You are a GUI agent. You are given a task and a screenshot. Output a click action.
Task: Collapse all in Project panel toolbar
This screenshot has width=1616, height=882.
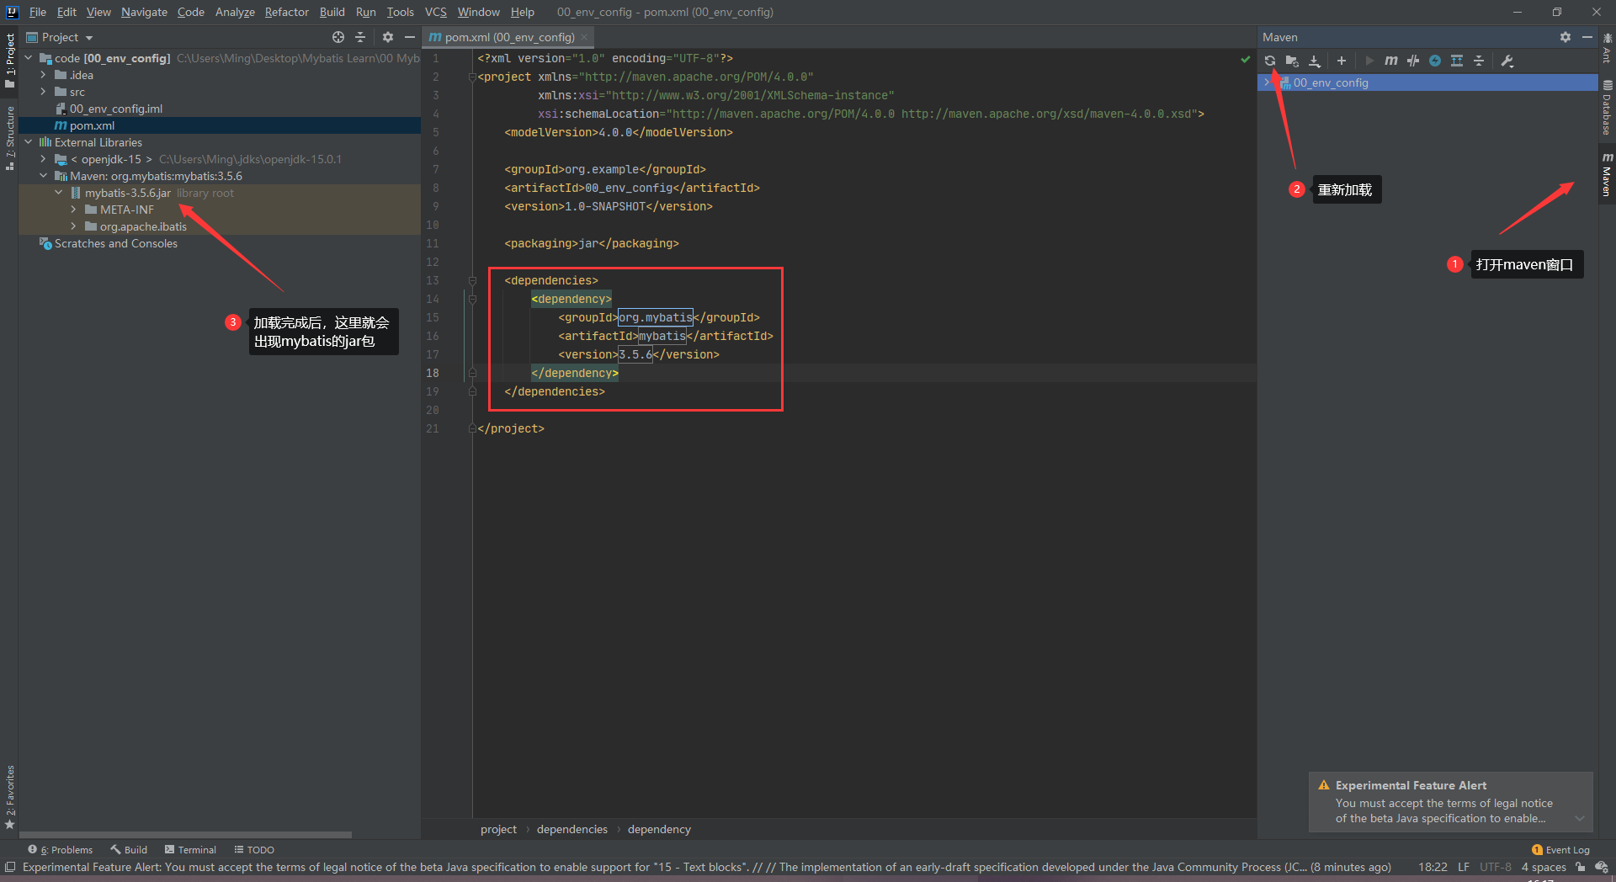(x=360, y=37)
